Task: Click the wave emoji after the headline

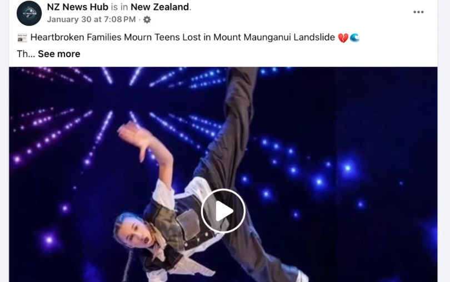Action: 354,38
